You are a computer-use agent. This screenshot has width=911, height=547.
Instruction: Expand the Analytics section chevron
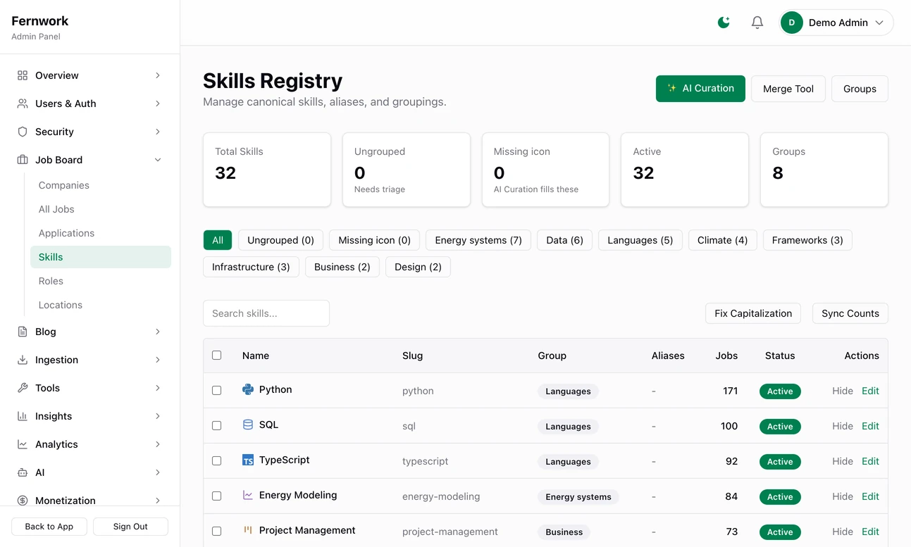(x=158, y=444)
